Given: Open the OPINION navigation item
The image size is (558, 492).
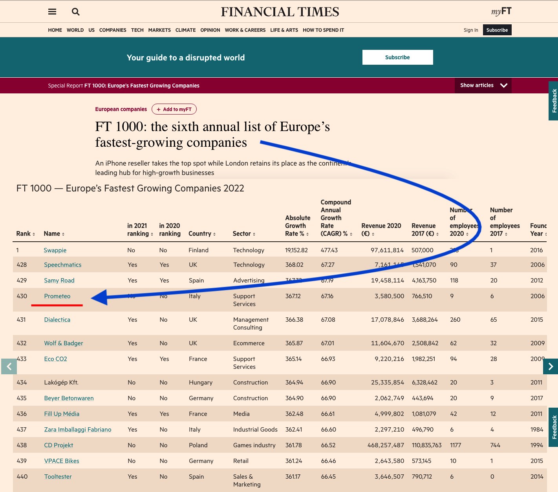Looking at the screenshot, I should (x=210, y=30).
